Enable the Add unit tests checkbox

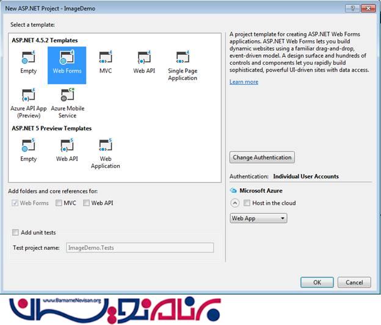coord(15,233)
